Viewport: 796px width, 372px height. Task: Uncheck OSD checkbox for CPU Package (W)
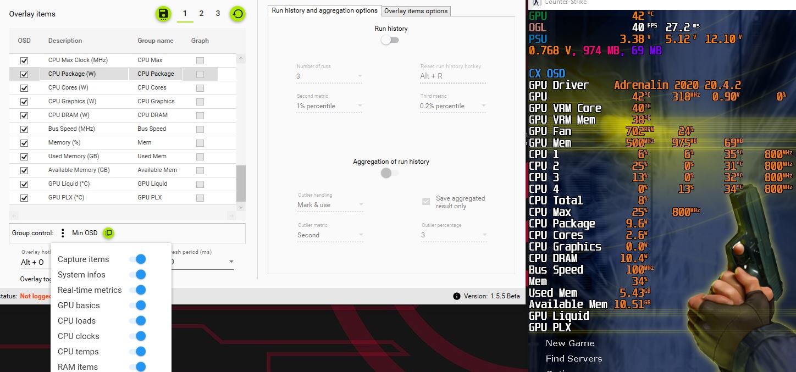tap(24, 74)
